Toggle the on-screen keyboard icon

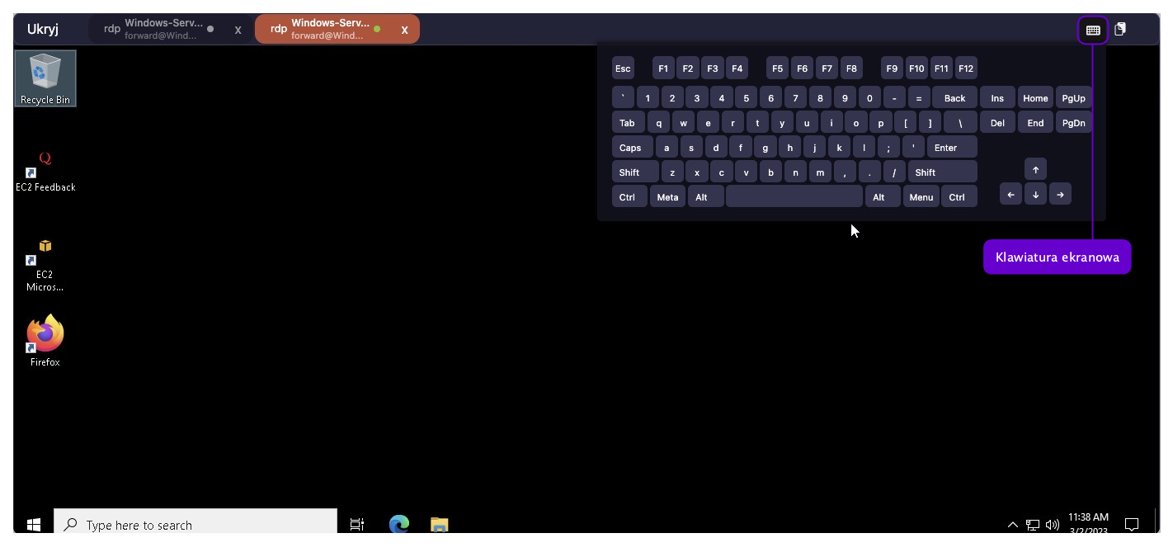(1092, 30)
